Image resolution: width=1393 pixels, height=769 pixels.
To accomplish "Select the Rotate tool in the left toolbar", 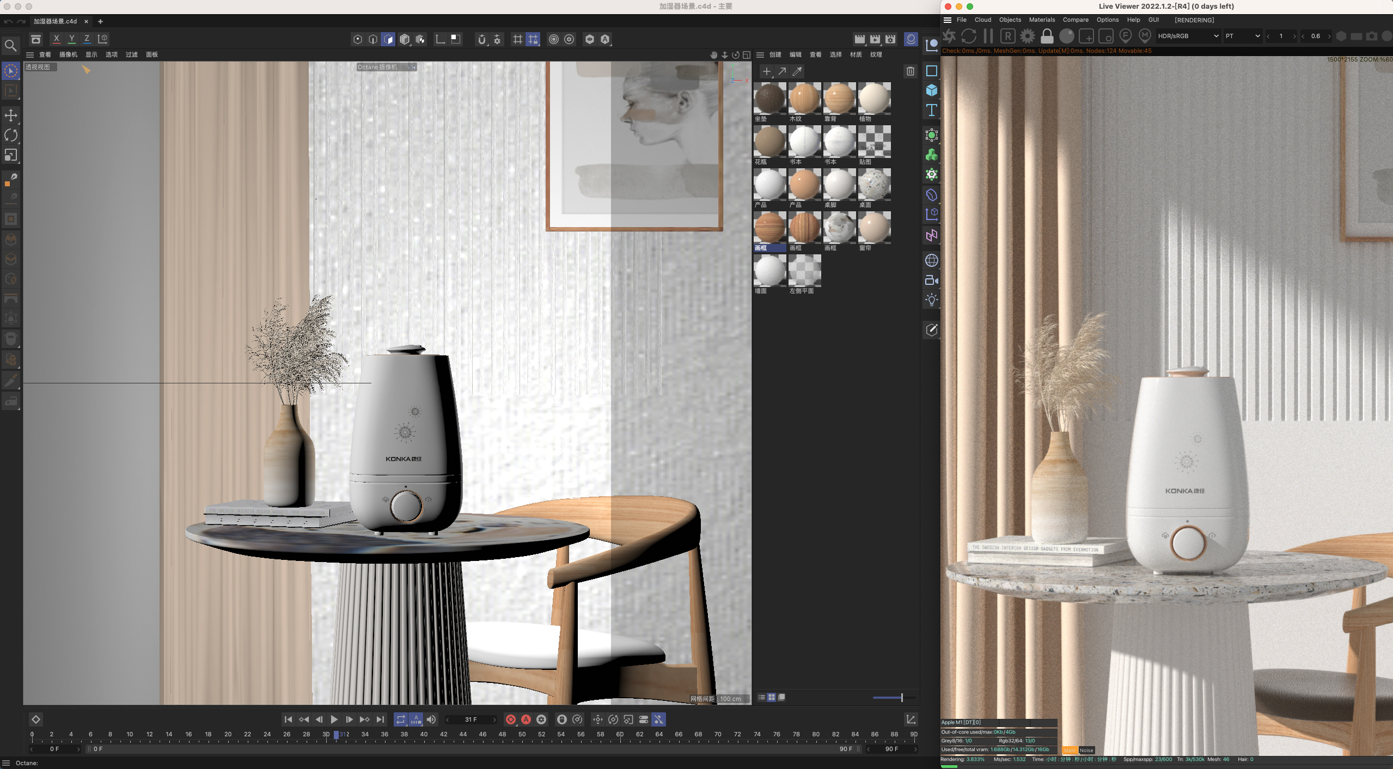I will (x=11, y=135).
